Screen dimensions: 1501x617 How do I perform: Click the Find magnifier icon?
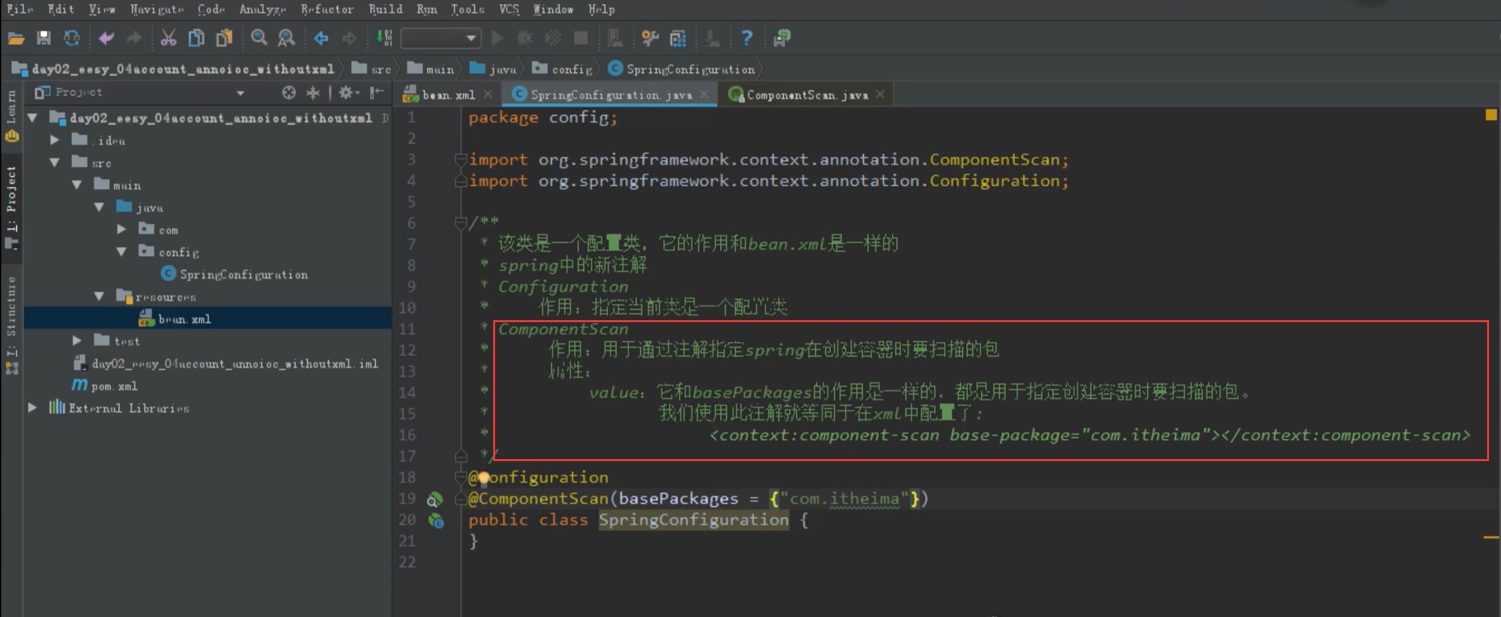coord(258,39)
